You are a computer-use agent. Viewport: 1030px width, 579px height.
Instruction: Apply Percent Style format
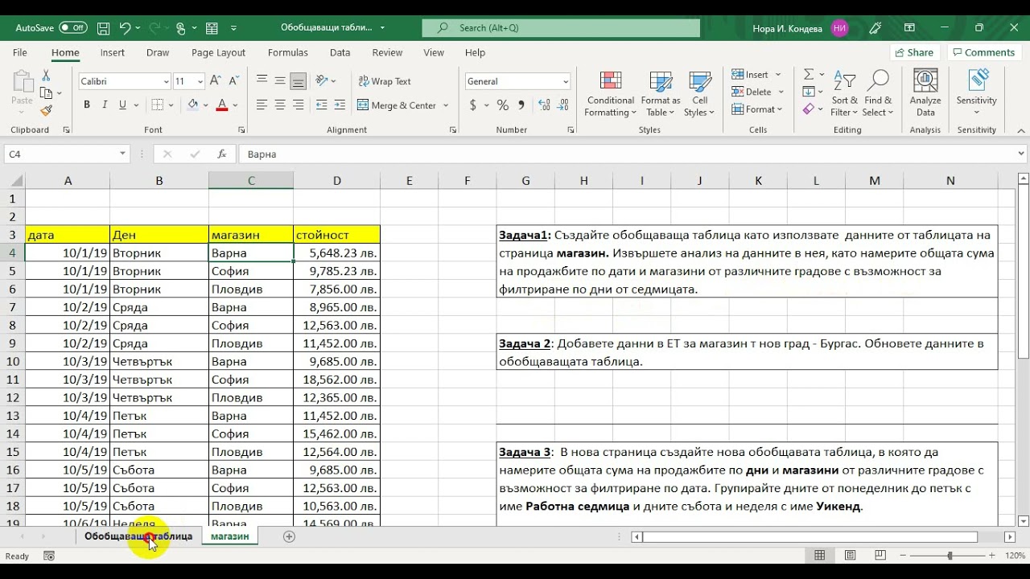(x=503, y=105)
